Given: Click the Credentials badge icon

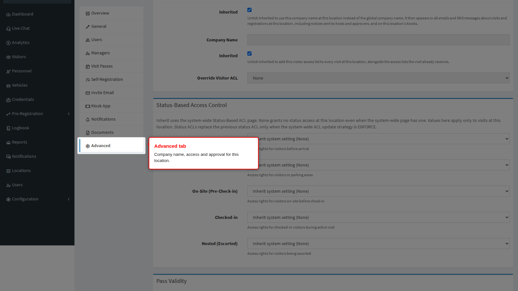Looking at the screenshot, I should click(x=8, y=100).
